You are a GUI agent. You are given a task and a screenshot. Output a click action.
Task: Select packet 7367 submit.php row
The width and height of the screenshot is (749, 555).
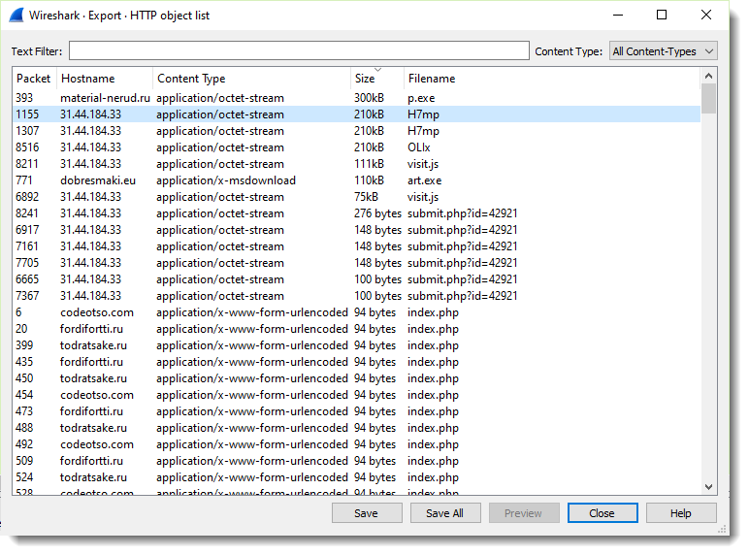(356, 296)
